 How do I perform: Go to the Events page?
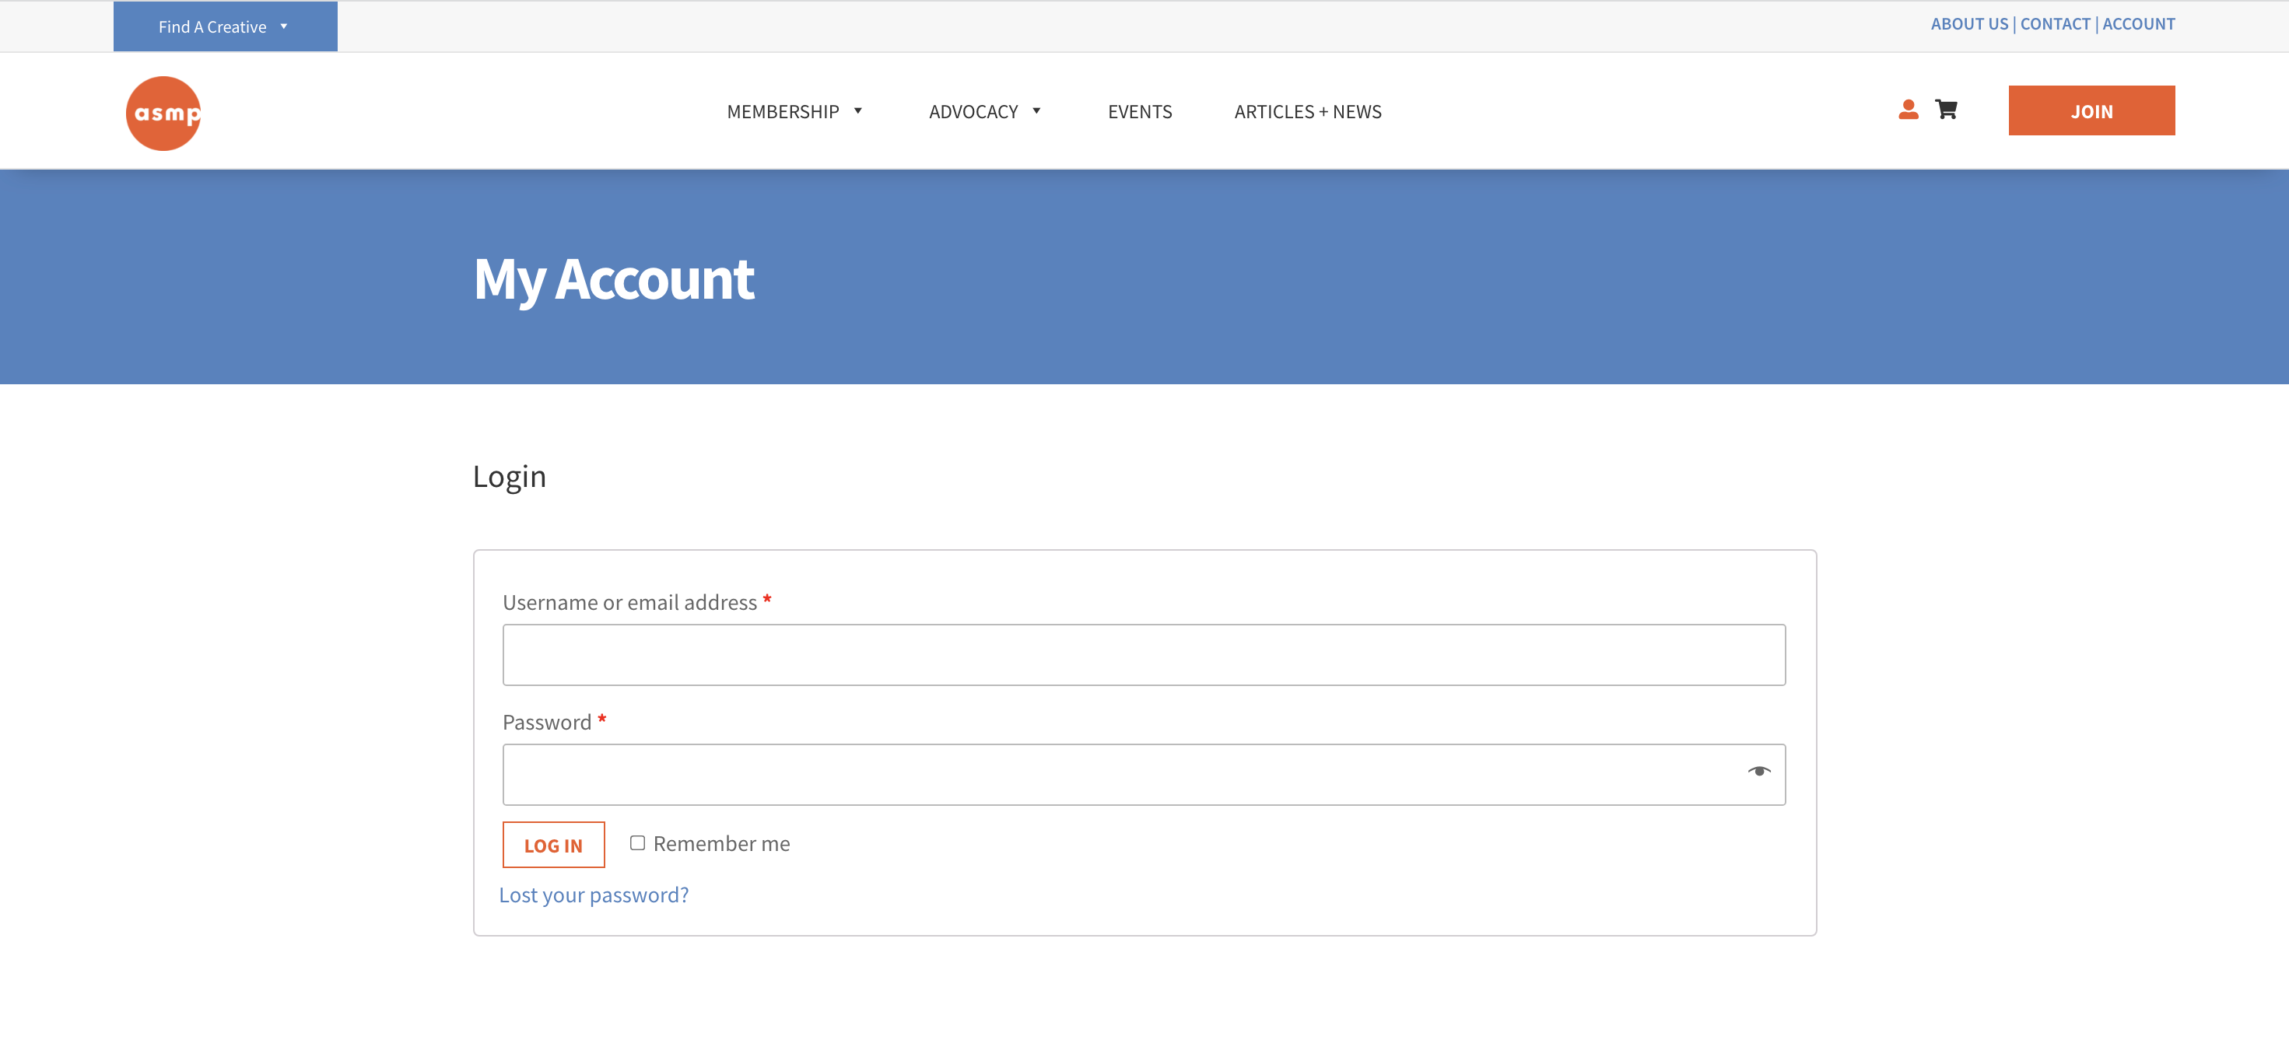(1140, 112)
